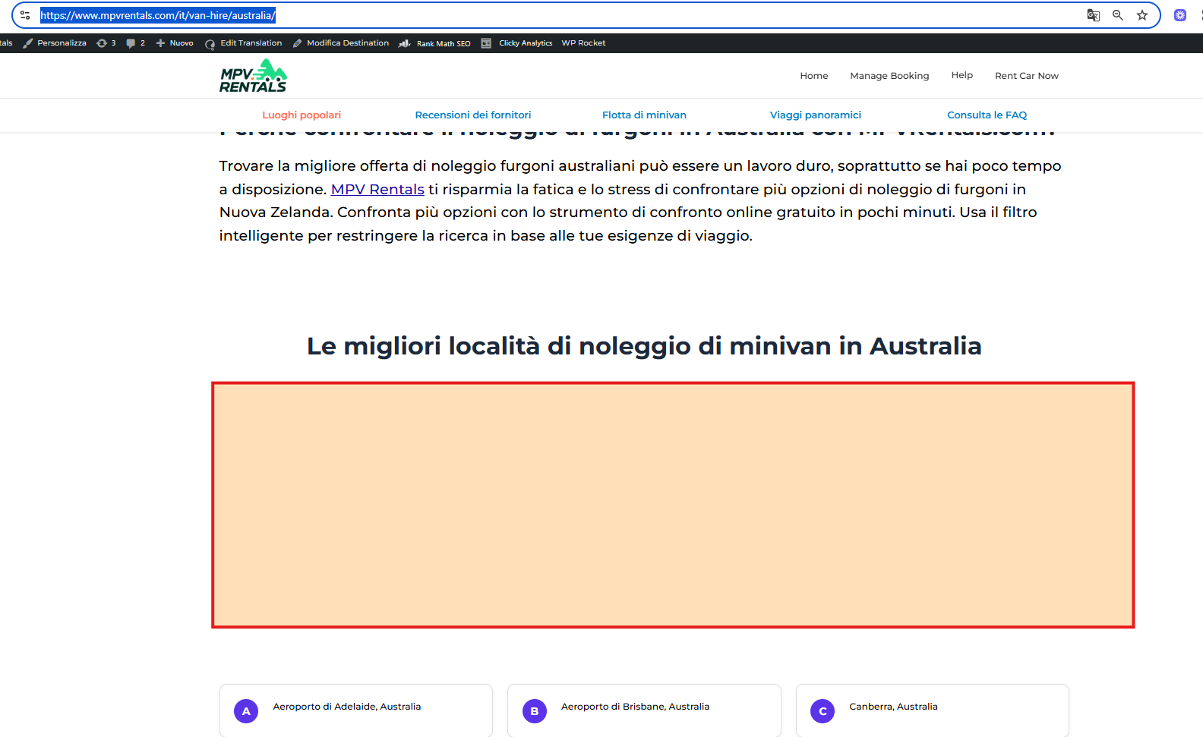Image resolution: width=1203 pixels, height=737 pixels.
Task: Click the MPV Rentals logo
Action: [x=253, y=76]
